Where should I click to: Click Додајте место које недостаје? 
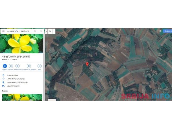pos(17,82)
